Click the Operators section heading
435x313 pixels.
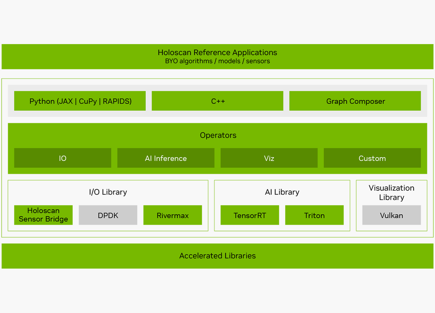218,135
